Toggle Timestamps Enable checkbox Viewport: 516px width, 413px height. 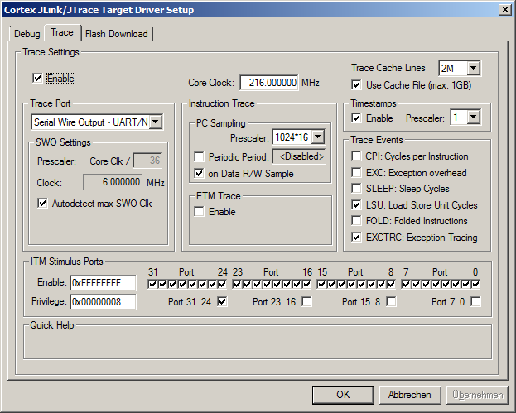[356, 118]
